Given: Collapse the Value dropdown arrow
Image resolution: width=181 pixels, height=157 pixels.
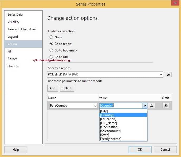Looking at the screenshot, I should [144, 106].
